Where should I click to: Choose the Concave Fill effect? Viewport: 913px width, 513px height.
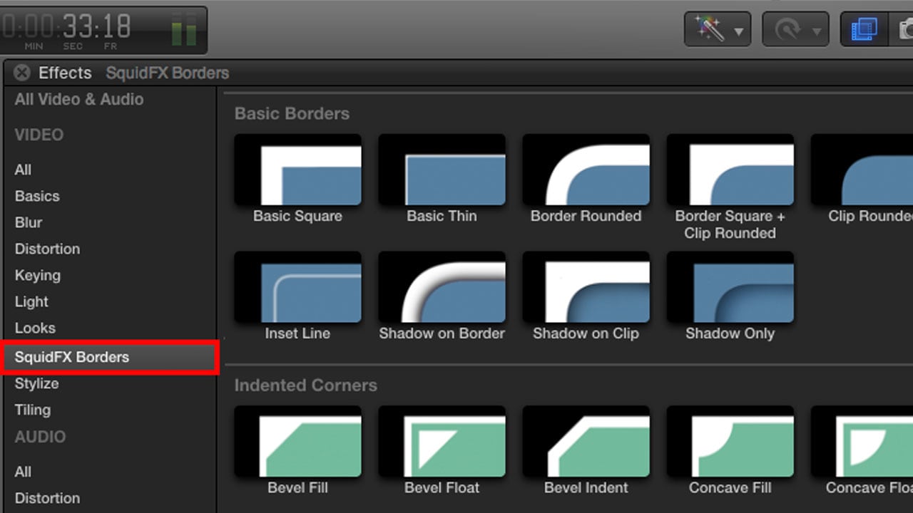pos(730,450)
